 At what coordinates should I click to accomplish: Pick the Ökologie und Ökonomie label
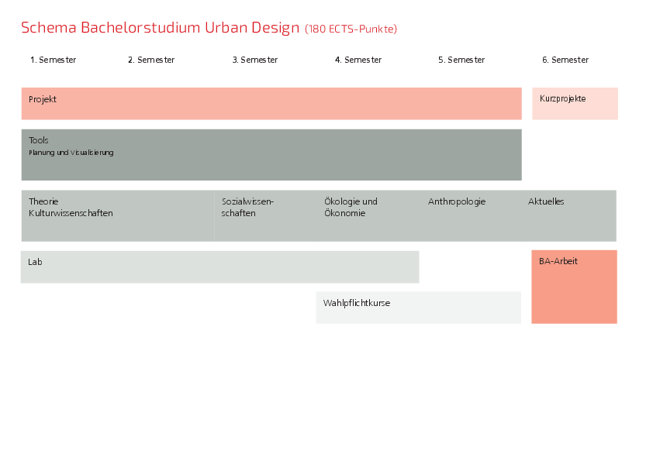351,207
